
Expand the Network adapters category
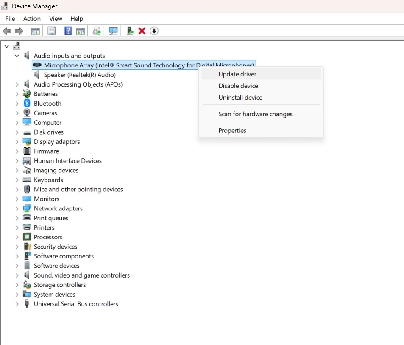[x=17, y=208]
